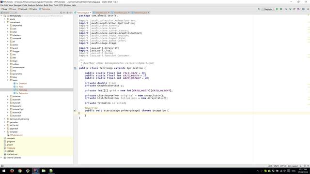The image size is (310, 174).
Task: Open the Refactor menu
Action: 39,5
